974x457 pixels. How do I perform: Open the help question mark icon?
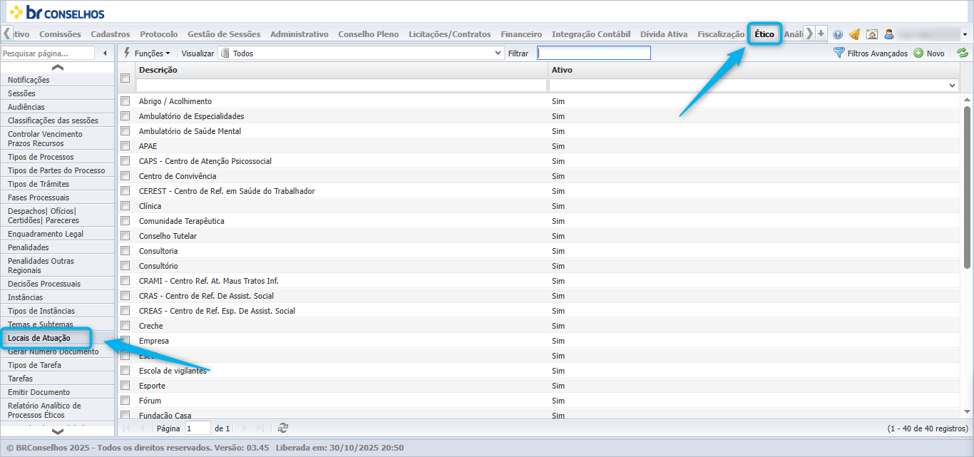[x=838, y=34]
